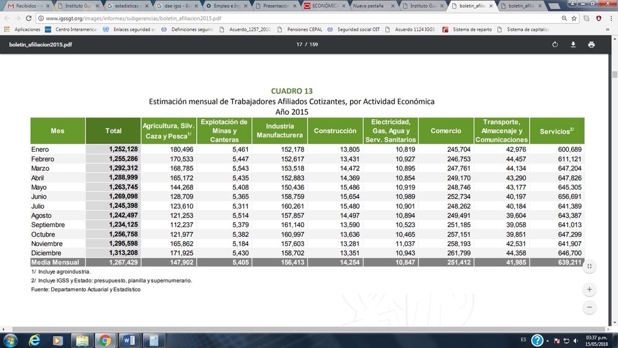Open the red shield extension icon
618x348 pixels.
tap(599, 18)
